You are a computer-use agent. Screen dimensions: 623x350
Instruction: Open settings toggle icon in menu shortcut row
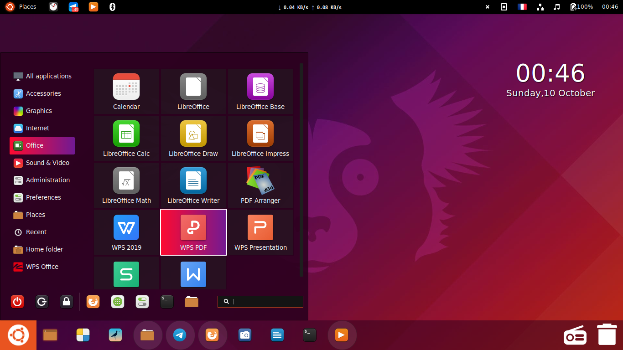pyautogui.click(x=142, y=302)
